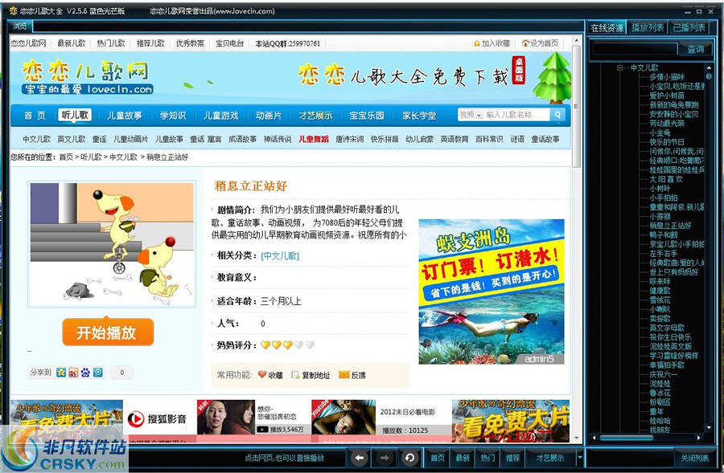Image resolution: width=724 pixels, height=473 pixels.
Task: Open dropdown arrow next to 才艺展示
Action: coord(580,458)
